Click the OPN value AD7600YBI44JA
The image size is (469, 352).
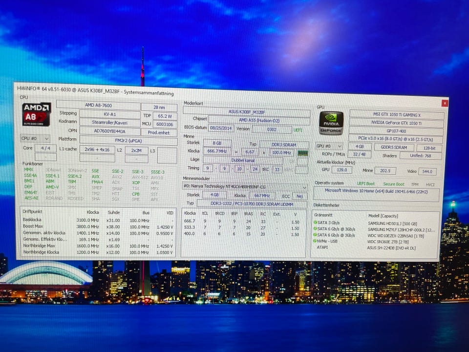pyautogui.click(x=109, y=131)
